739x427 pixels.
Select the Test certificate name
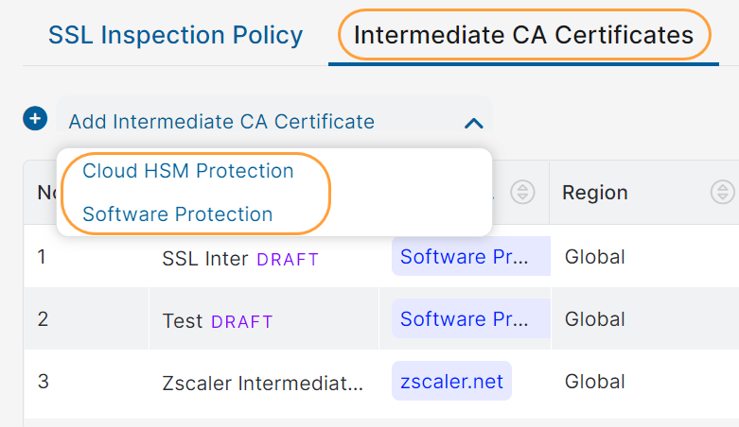[x=183, y=321]
